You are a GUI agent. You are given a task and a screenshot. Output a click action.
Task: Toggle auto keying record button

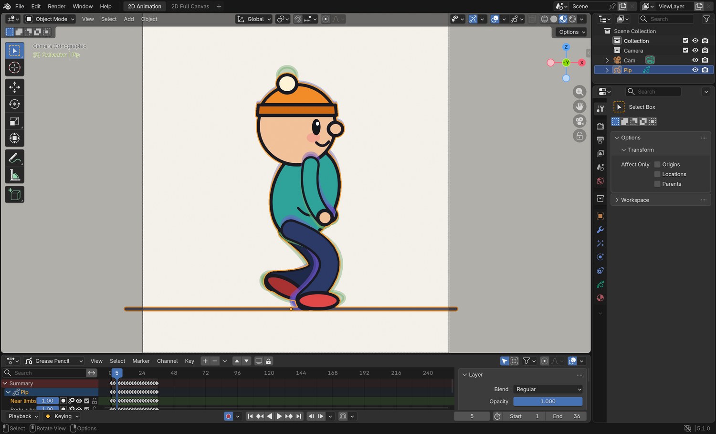(x=228, y=416)
